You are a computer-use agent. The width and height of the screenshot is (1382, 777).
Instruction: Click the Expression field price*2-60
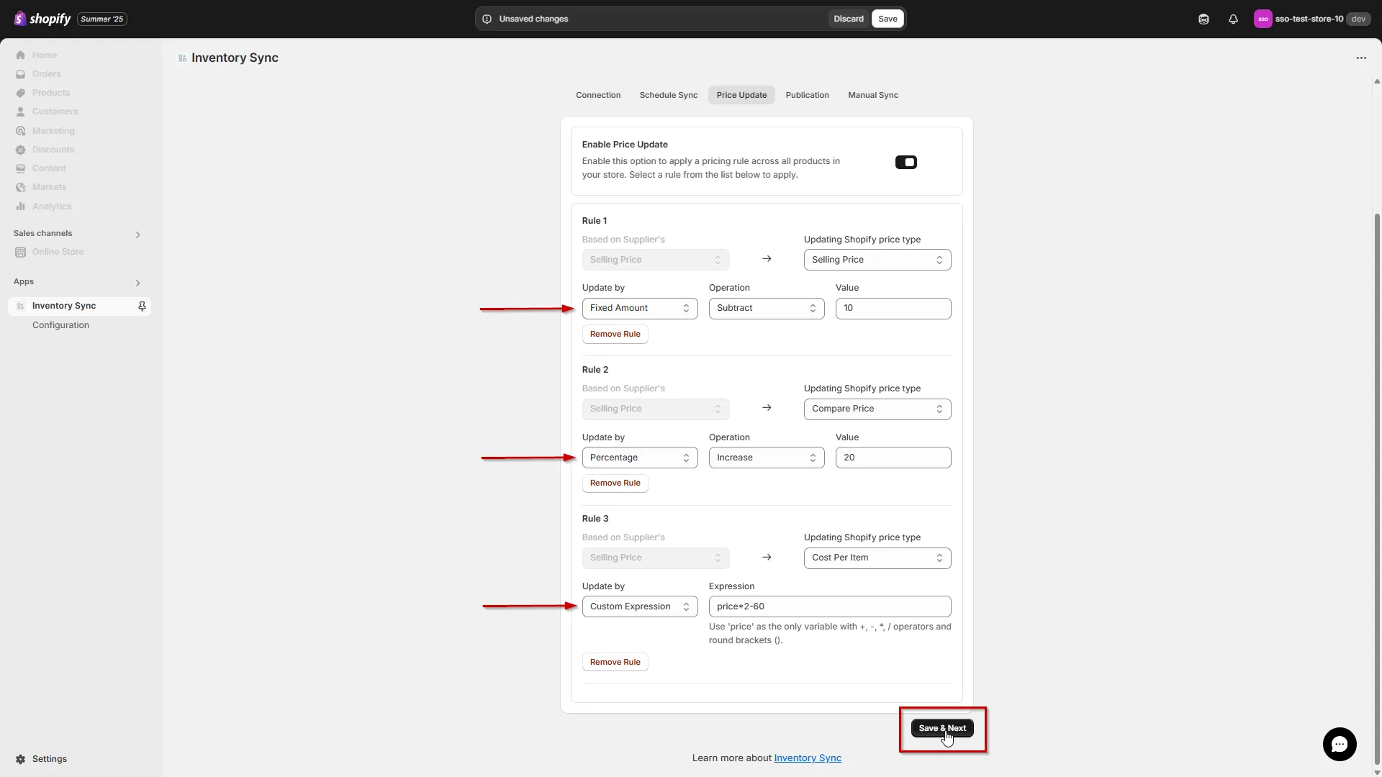click(829, 606)
